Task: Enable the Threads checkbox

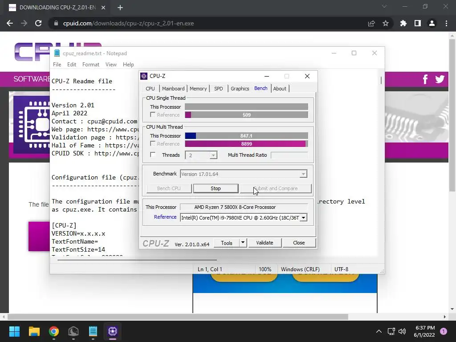Action: [x=153, y=155]
